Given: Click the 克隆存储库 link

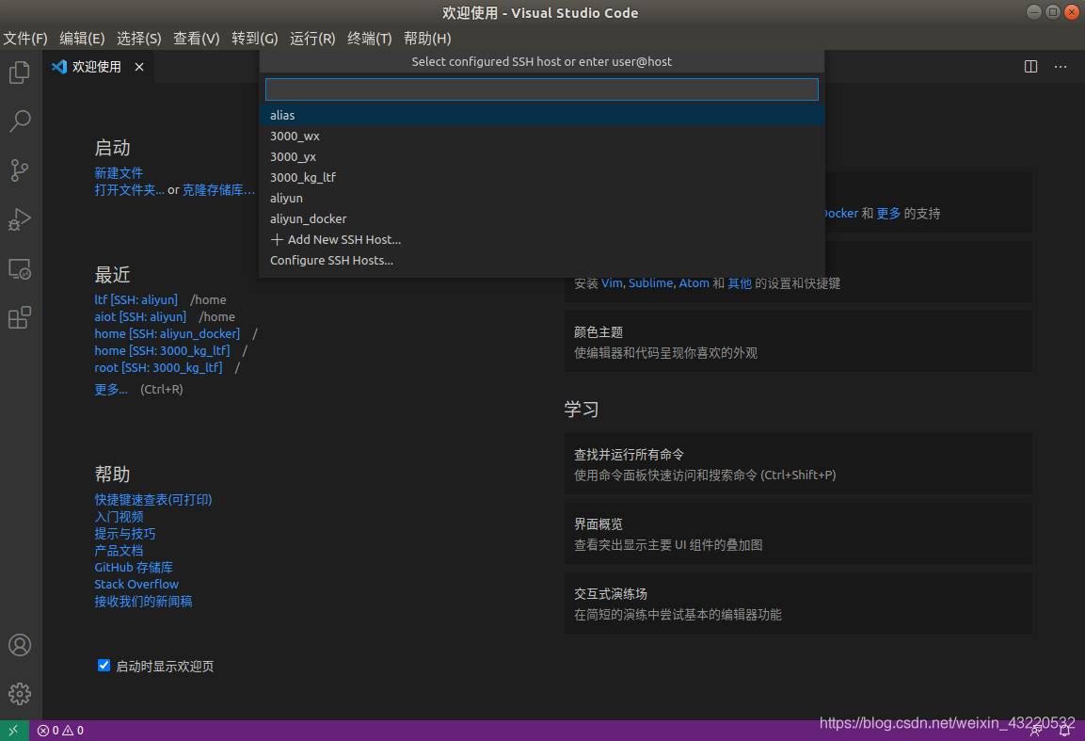Looking at the screenshot, I should click(218, 190).
